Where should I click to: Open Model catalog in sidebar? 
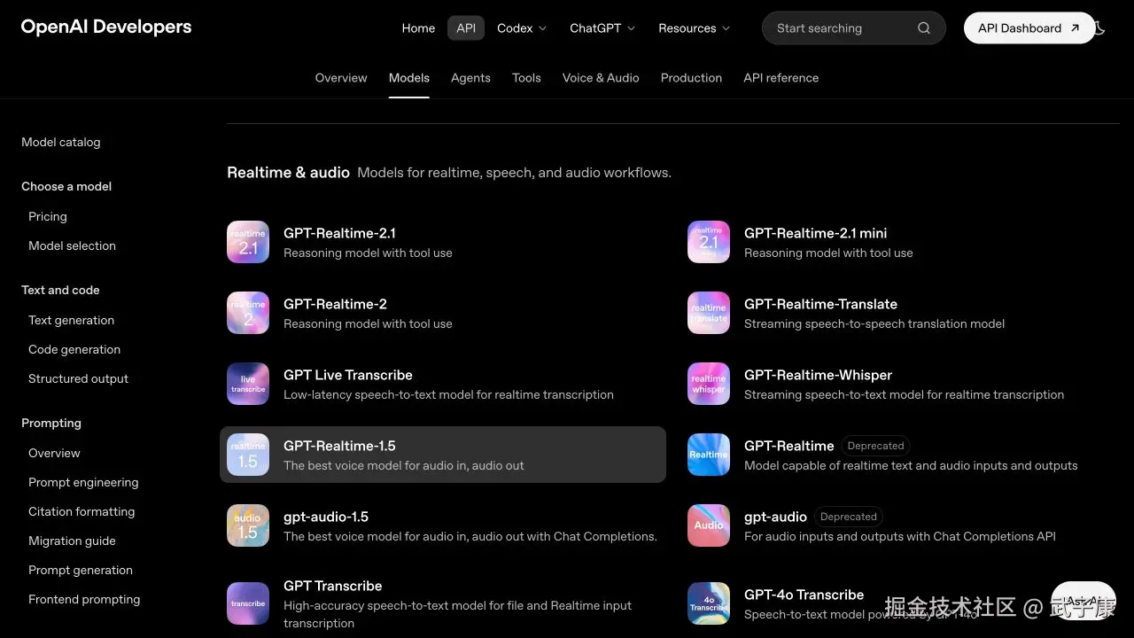61,142
